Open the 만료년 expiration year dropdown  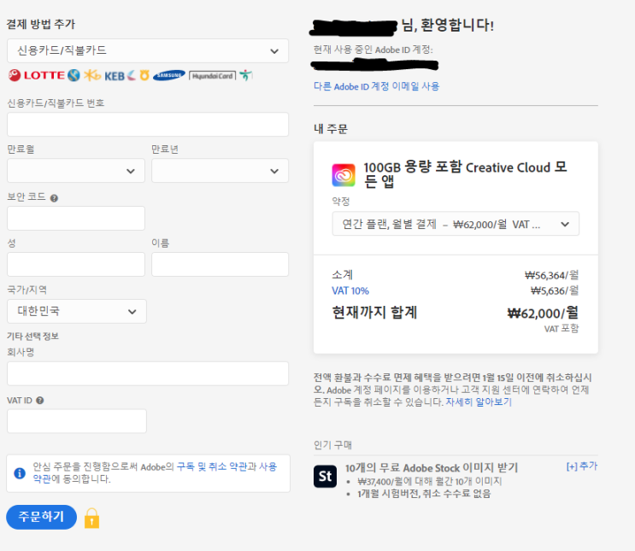tap(220, 171)
